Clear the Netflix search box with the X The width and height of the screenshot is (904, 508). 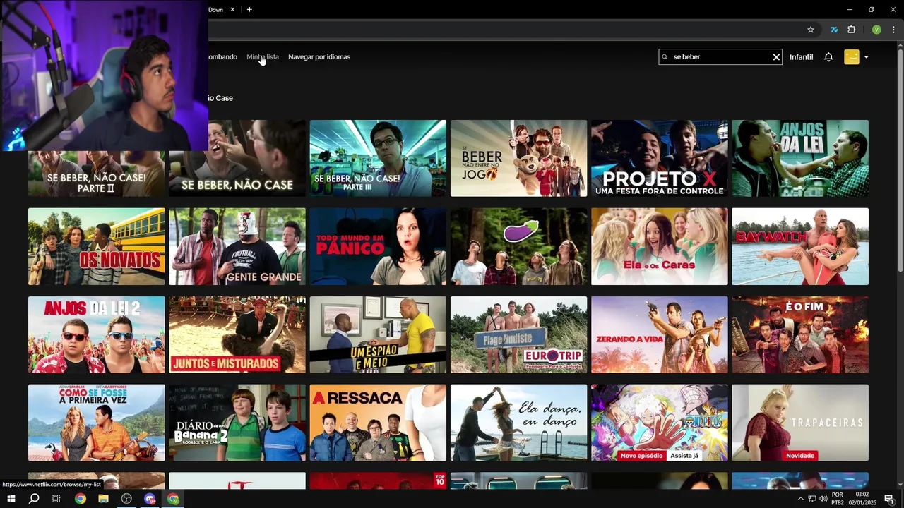point(776,57)
